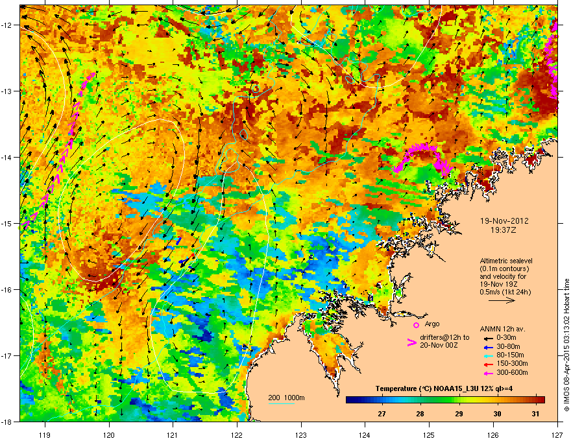Click the temperature color bar at 31
This screenshot has height=441, width=571.
(536, 399)
